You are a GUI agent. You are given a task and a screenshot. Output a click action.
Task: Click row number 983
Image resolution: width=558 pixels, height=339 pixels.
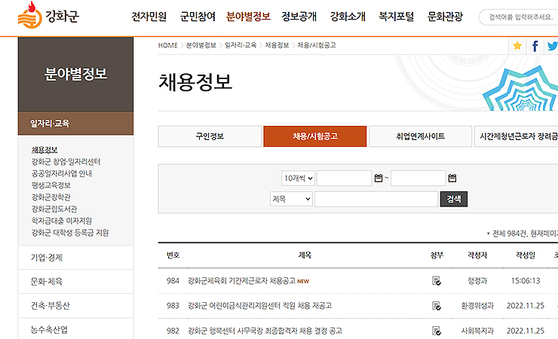pyautogui.click(x=173, y=306)
